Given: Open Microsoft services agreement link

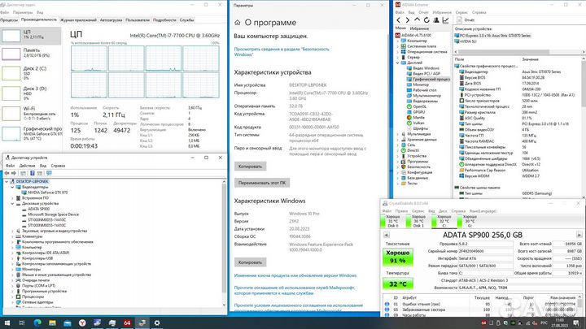Looking at the screenshot, I should coord(295,291).
